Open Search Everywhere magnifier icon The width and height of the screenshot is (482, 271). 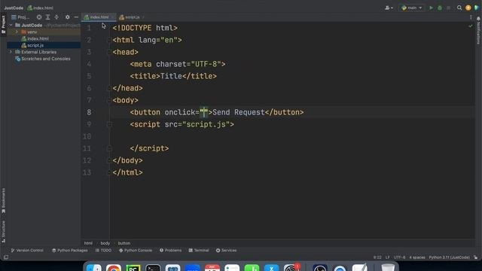459,8
